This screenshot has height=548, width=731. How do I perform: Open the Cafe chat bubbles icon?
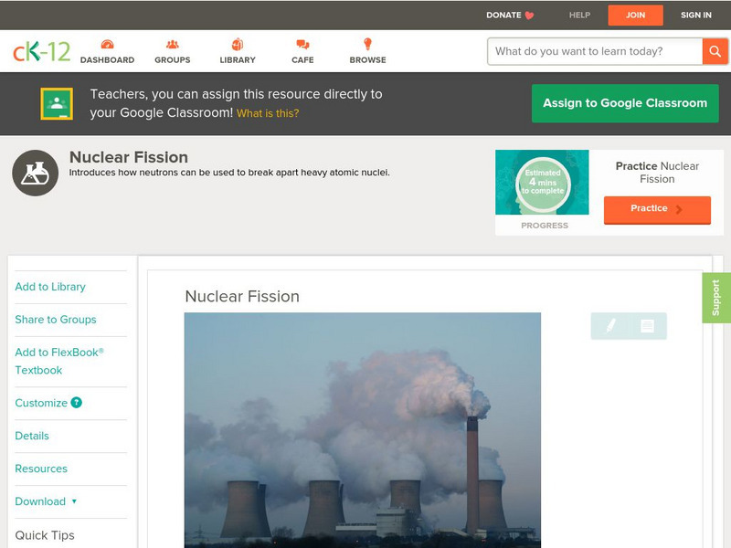[302, 45]
